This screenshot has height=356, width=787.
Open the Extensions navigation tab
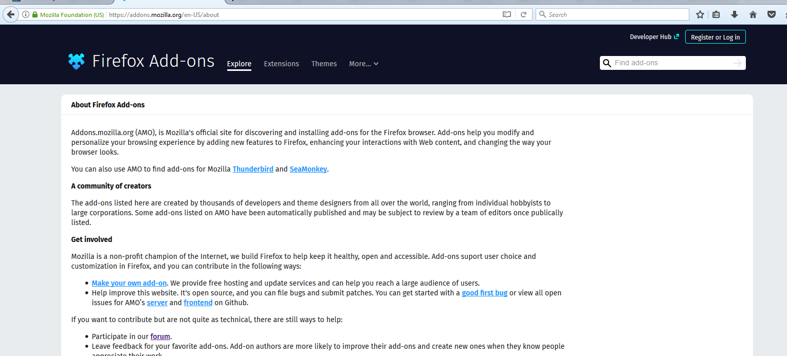281,64
